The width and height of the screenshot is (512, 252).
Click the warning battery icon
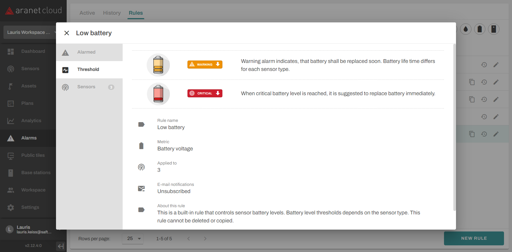158,65
